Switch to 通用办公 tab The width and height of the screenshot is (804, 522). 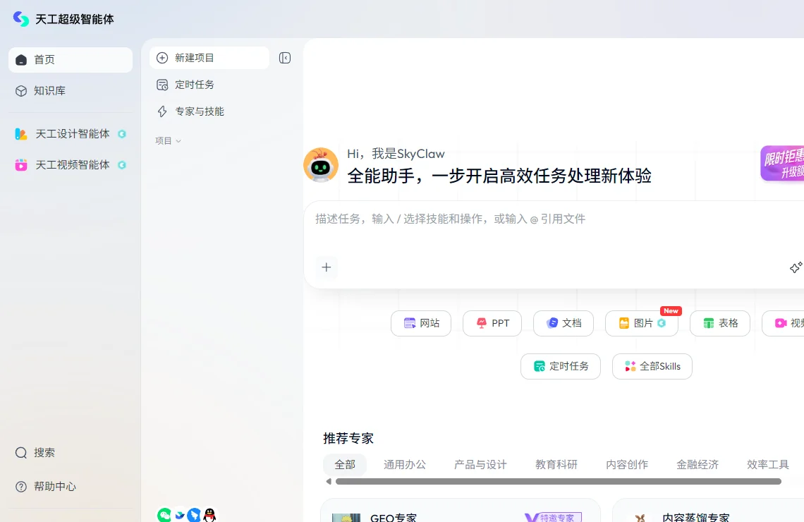click(405, 465)
